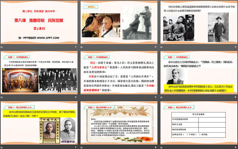Select slide 9 thumbnail with 学习任务清单 table

pyautogui.click(x=199, y=123)
